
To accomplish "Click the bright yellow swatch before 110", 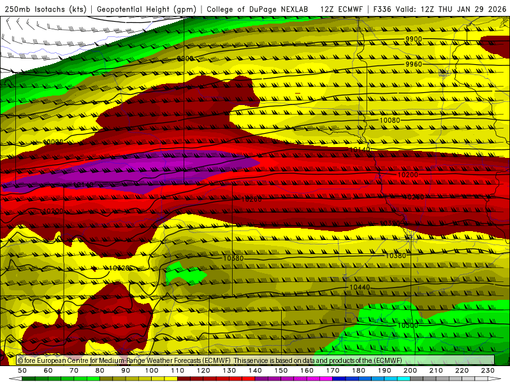I will click(x=171, y=379).
